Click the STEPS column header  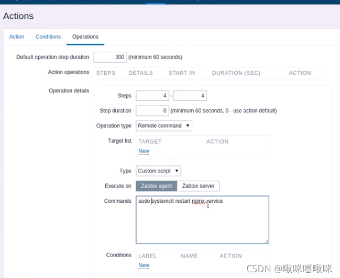[106, 73]
